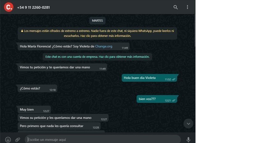Attach a file with the paperclip icon
The image size is (255, 143).
pyautogui.click(x=18, y=140)
